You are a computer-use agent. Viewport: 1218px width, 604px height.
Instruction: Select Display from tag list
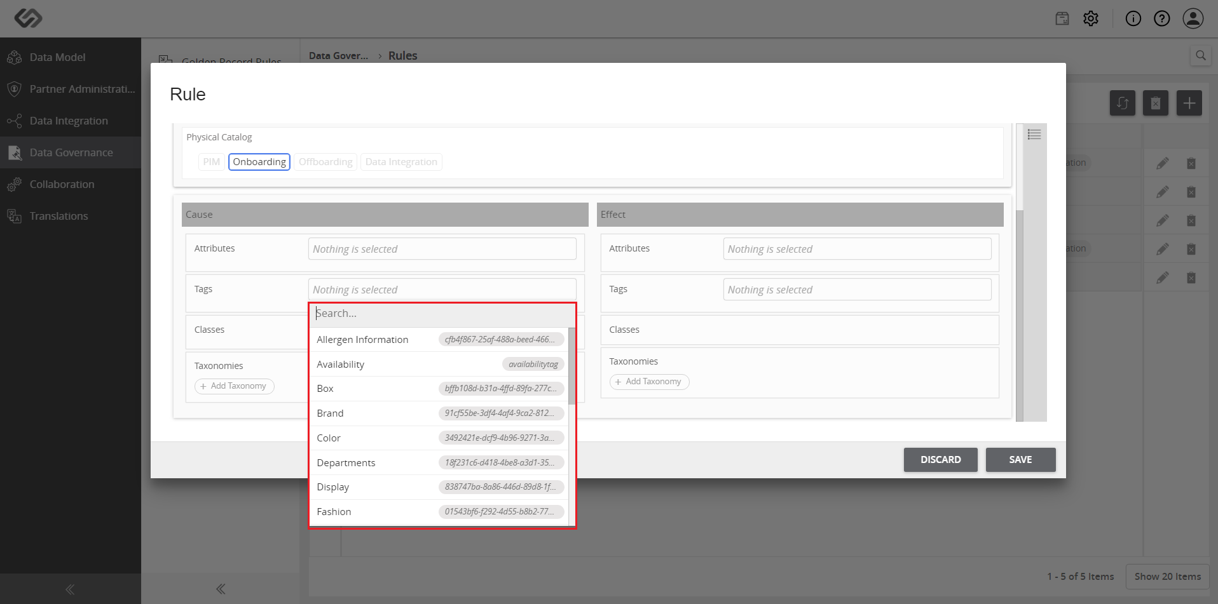tap(439, 487)
